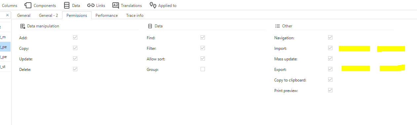Switch to the Trace info tab

click(x=135, y=16)
